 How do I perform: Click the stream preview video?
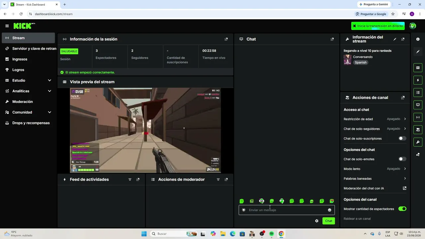[x=145, y=130]
